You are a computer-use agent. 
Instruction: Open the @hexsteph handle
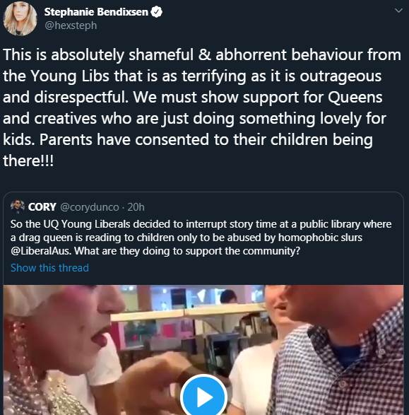pyautogui.click(x=71, y=25)
